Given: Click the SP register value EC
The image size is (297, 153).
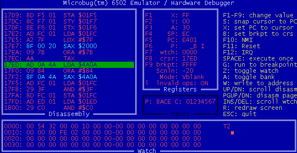Looking at the screenshot, I should (x=186, y=34).
